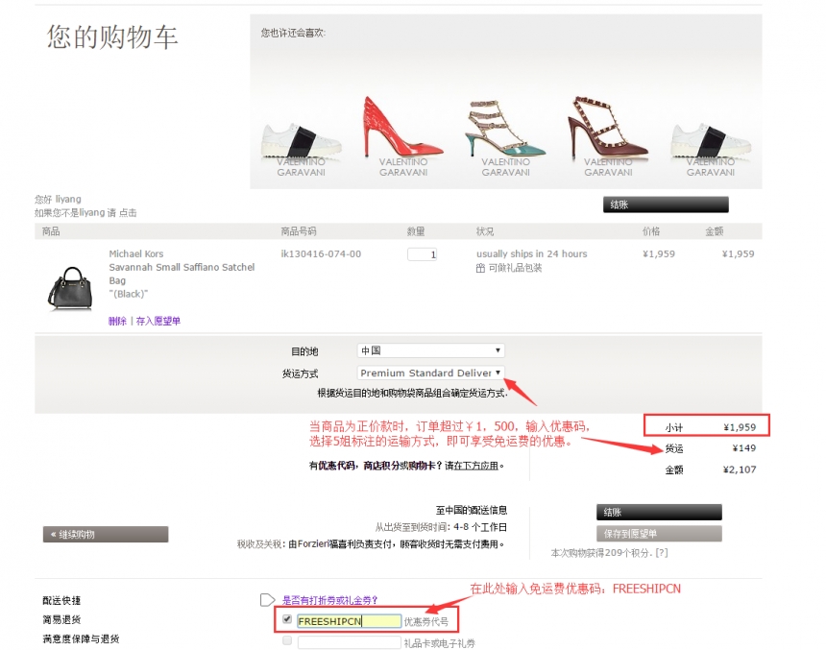Click the 您也许还会喜欢 recommendation label
Viewport: 826px width, 650px height.
click(x=293, y=33)
